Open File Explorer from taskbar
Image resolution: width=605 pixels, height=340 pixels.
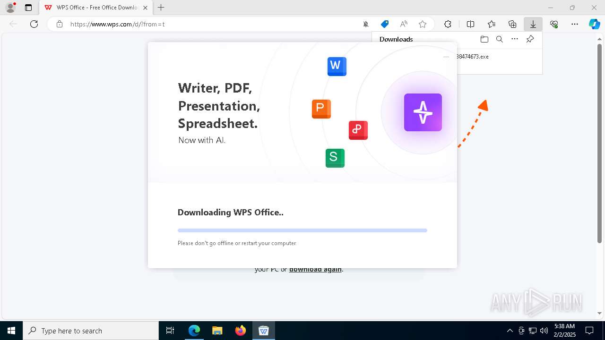[217, 331]
